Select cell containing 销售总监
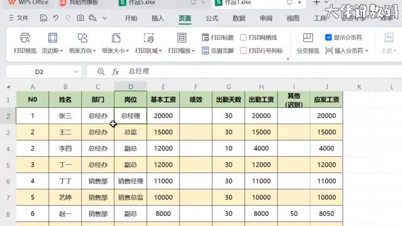This screenshot has height=226, width=402. click(x=131, y=198)
